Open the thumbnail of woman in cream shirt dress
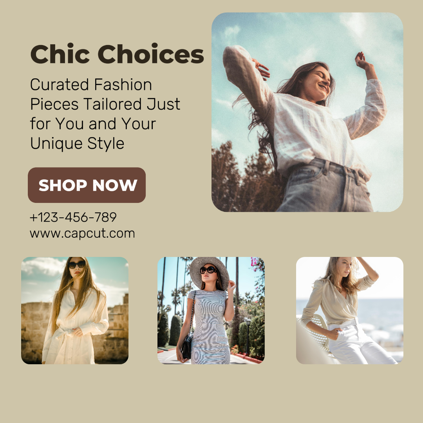Screen dimensions: 423x423 (75, 311)
